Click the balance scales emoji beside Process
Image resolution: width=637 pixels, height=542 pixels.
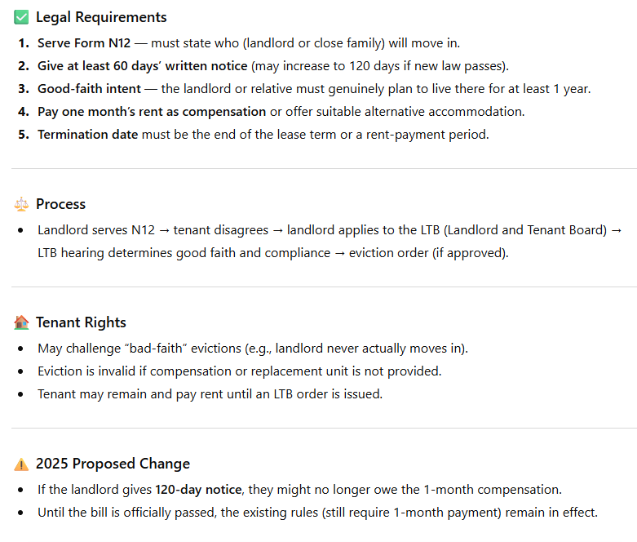21,204
